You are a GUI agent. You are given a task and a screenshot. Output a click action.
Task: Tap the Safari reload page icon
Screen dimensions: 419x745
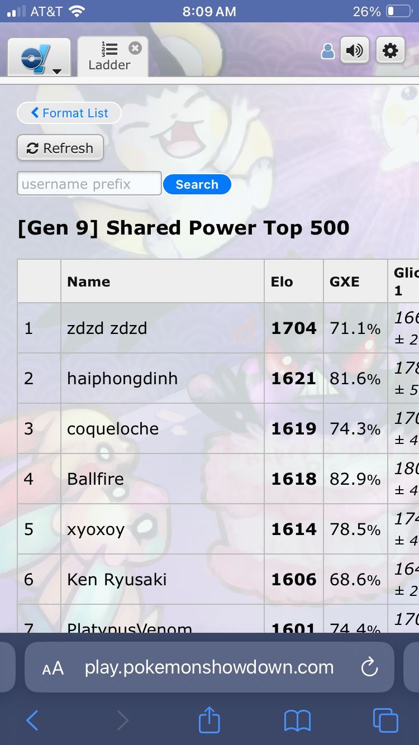pos(369,667)
